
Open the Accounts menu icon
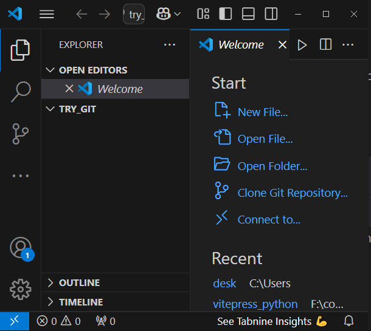point(21,248)
